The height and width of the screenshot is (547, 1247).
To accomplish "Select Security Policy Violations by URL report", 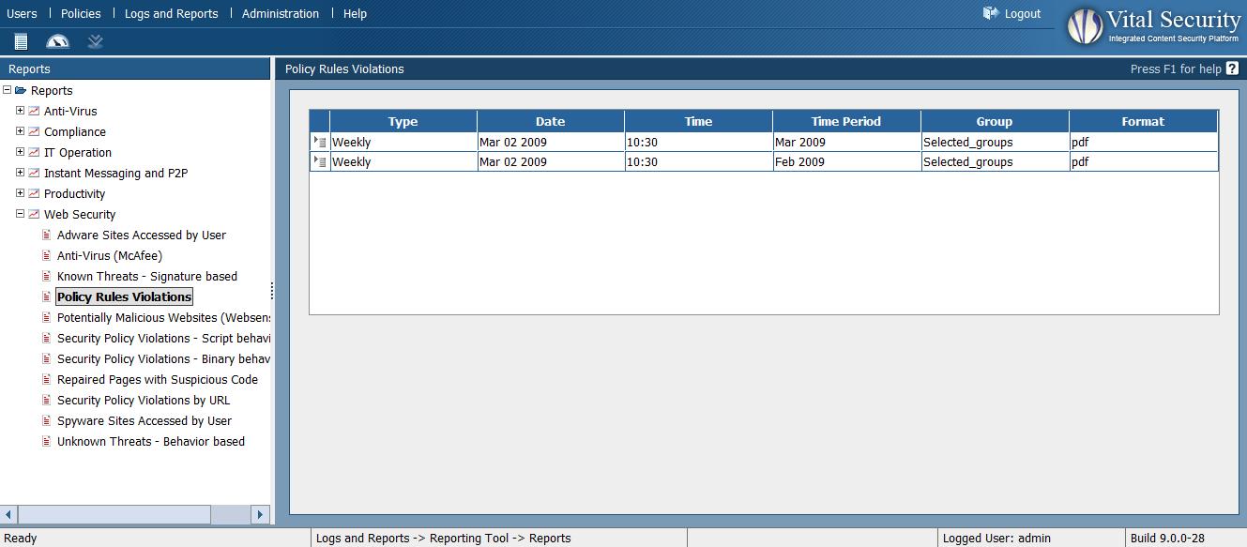I will coord(143,401).
